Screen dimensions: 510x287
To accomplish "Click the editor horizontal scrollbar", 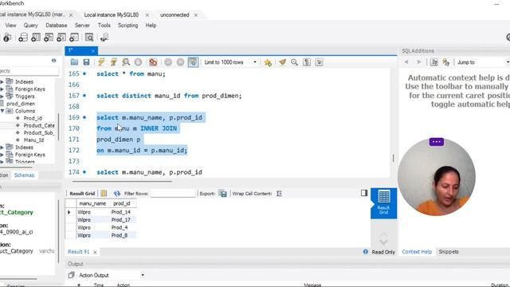I will coord(122,181).
